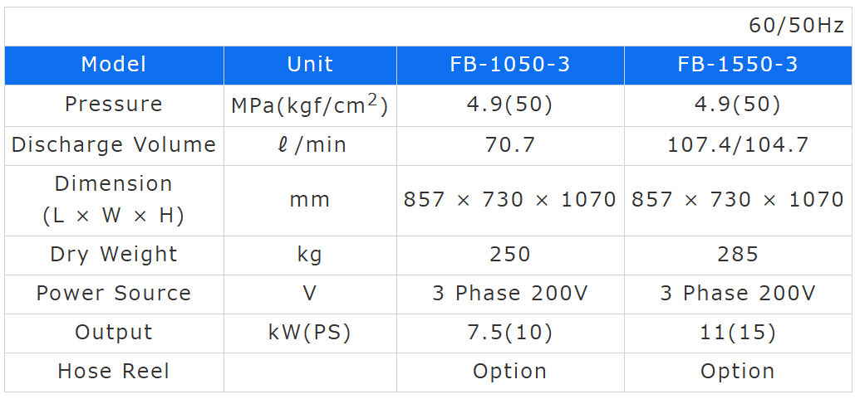Click the 60/50Hz frequency note

point(796,26)
